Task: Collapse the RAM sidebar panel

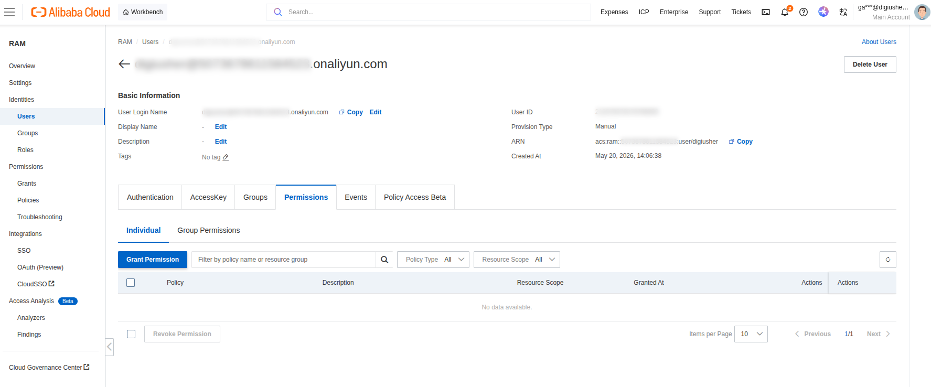Action: [110, 347]
